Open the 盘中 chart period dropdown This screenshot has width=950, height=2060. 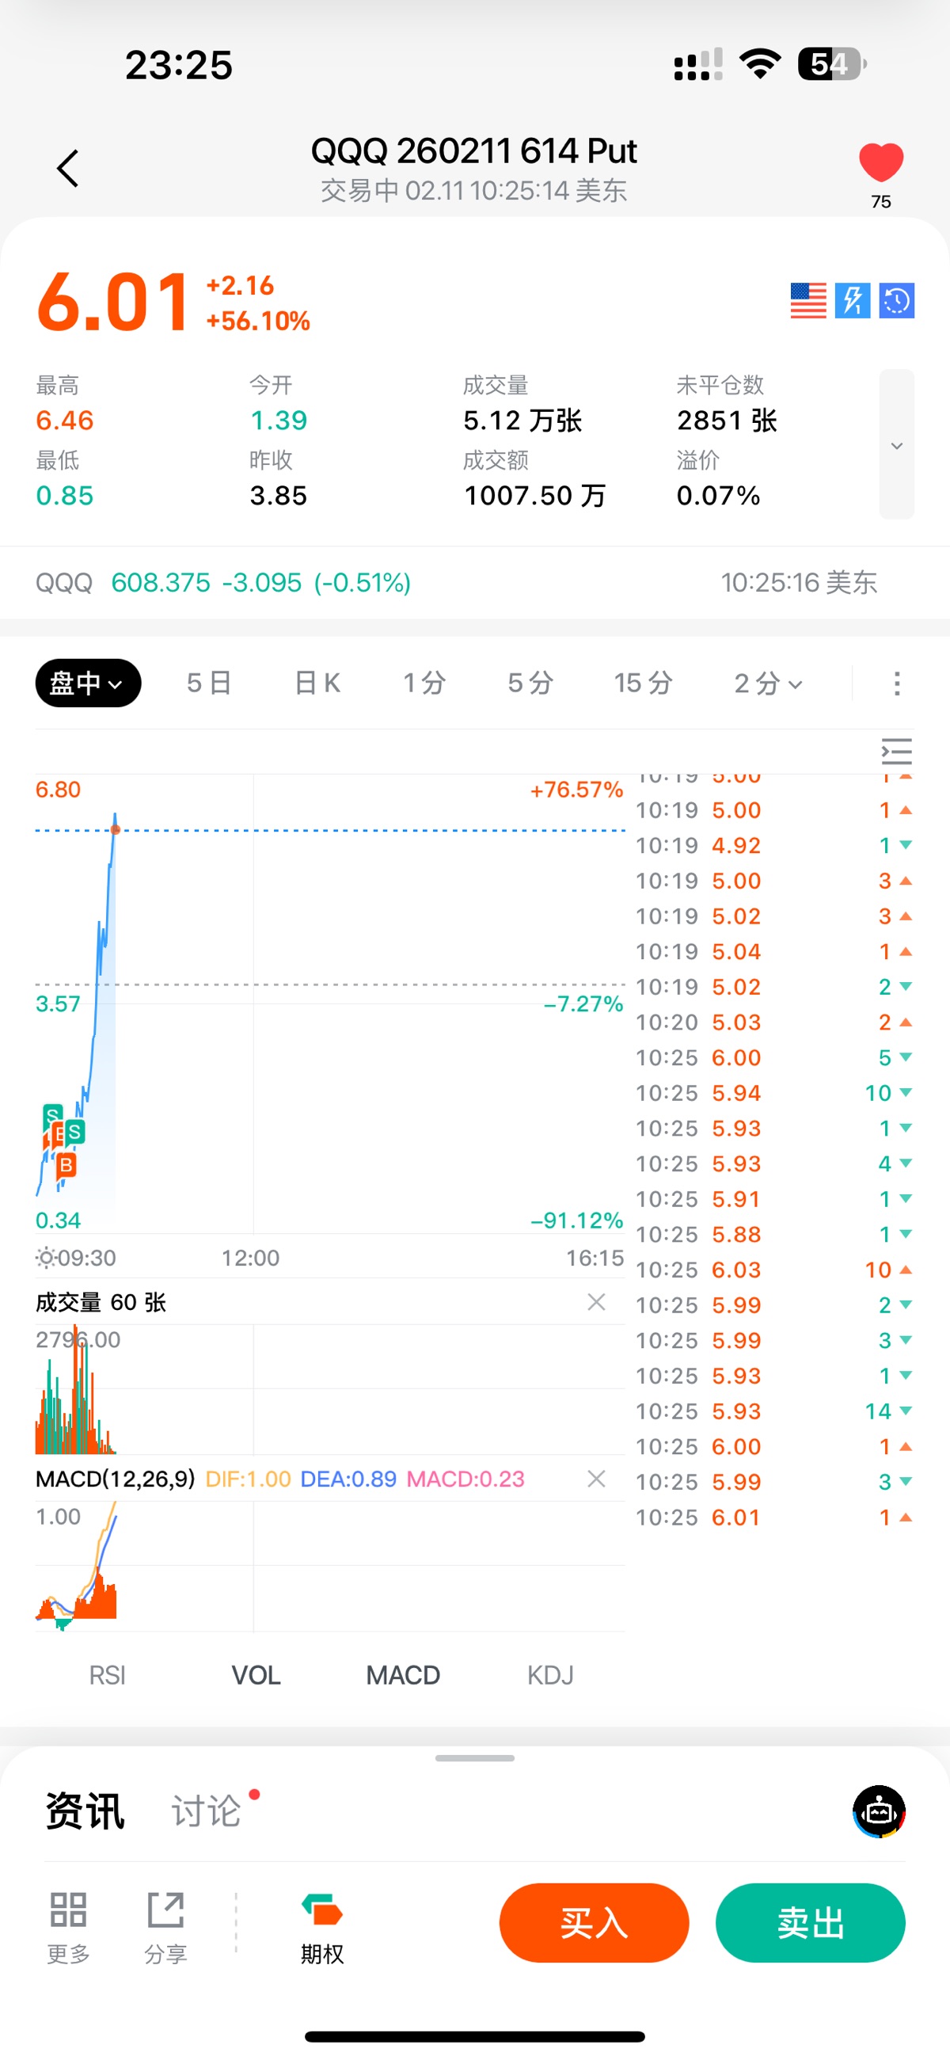pos(88,683)
